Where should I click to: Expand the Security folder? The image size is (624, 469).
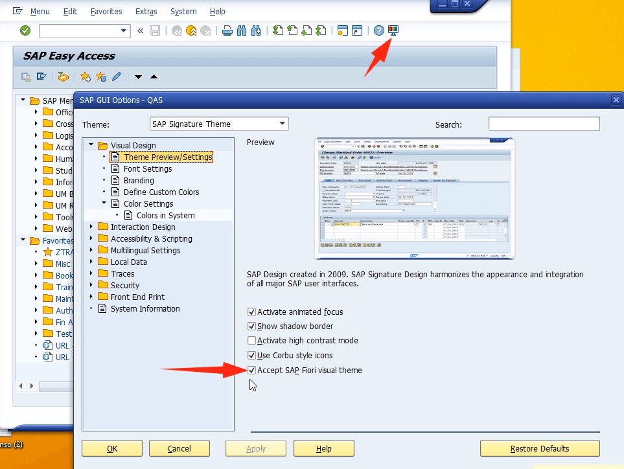click(x=91, y=285)
